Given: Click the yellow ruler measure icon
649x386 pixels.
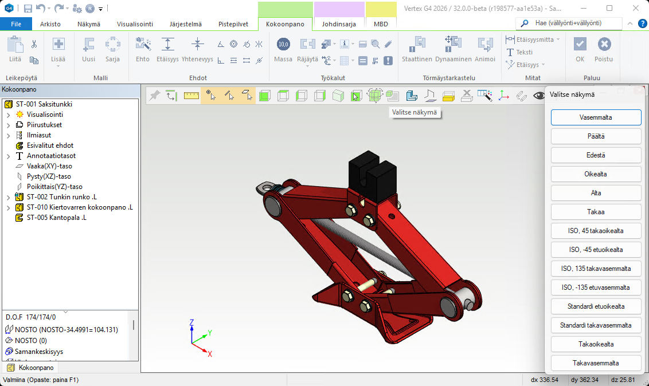Looking at the screenshot, I should (191, 96).
